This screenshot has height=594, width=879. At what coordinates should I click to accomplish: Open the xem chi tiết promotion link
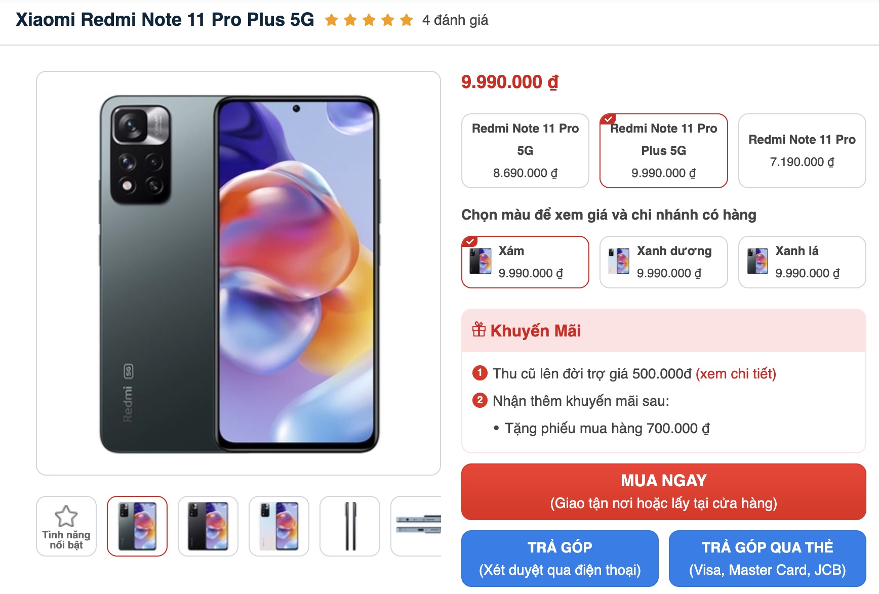(736, 374)
